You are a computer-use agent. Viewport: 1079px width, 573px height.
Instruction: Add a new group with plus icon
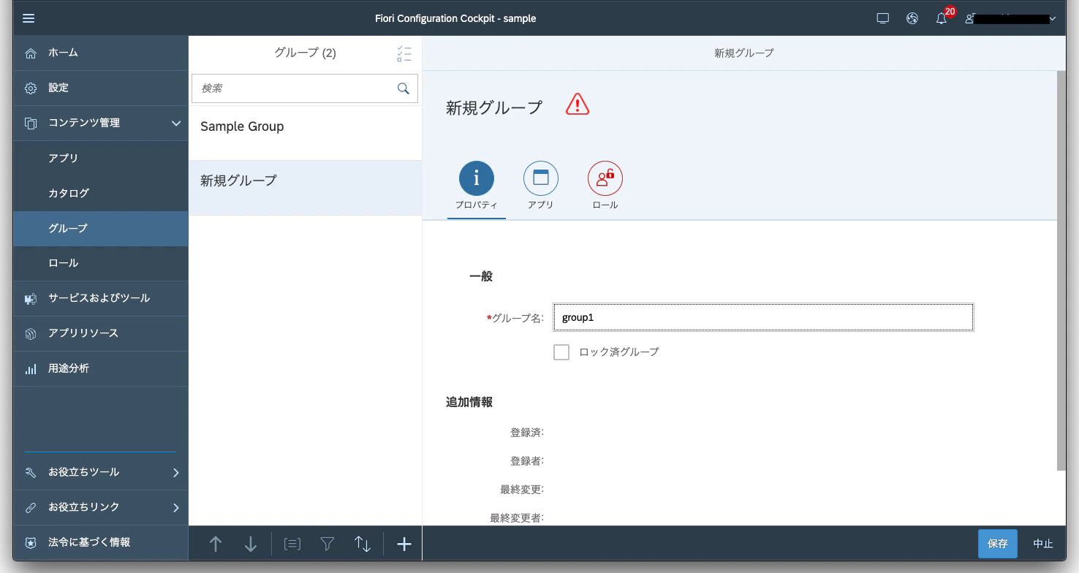pyautogui.click(x=404, y=544)
